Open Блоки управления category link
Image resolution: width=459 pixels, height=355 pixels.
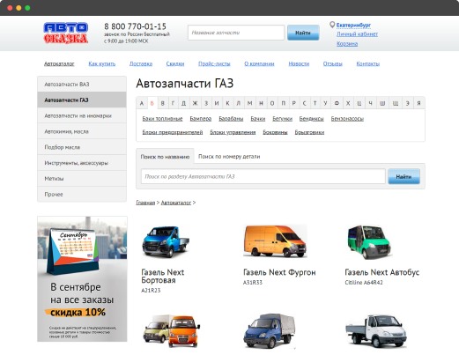click(x=233, y=132)
